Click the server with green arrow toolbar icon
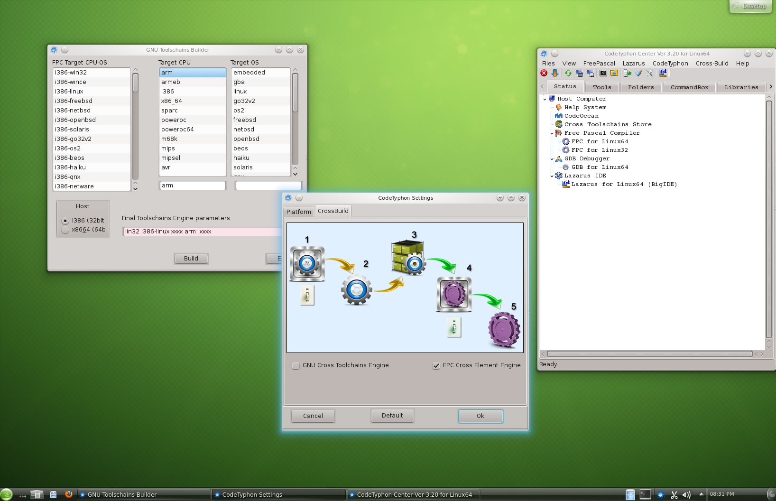Image resolution: width=776 pixels, height=501 pixels. point(628,73)
